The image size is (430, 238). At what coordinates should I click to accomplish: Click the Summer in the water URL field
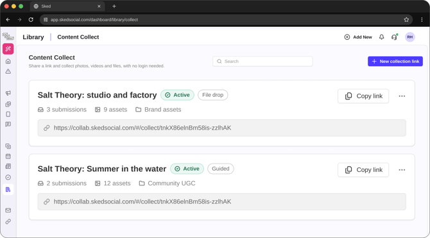(x=221, y=201)
